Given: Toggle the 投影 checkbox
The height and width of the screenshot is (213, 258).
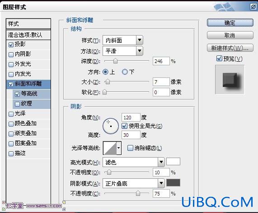Looking at the screenshot, I should click(x=11, y=45).
